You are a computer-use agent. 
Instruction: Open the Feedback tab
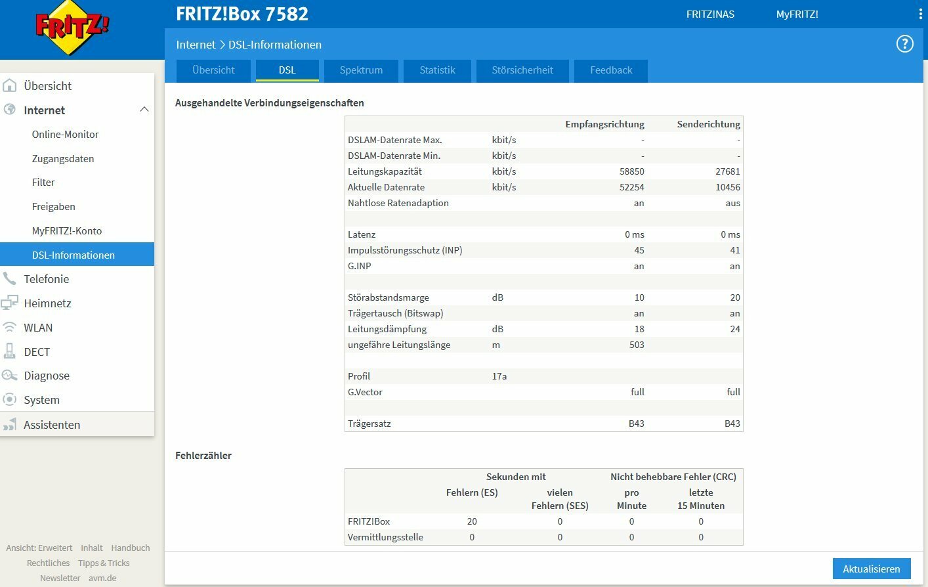[611, 70]
